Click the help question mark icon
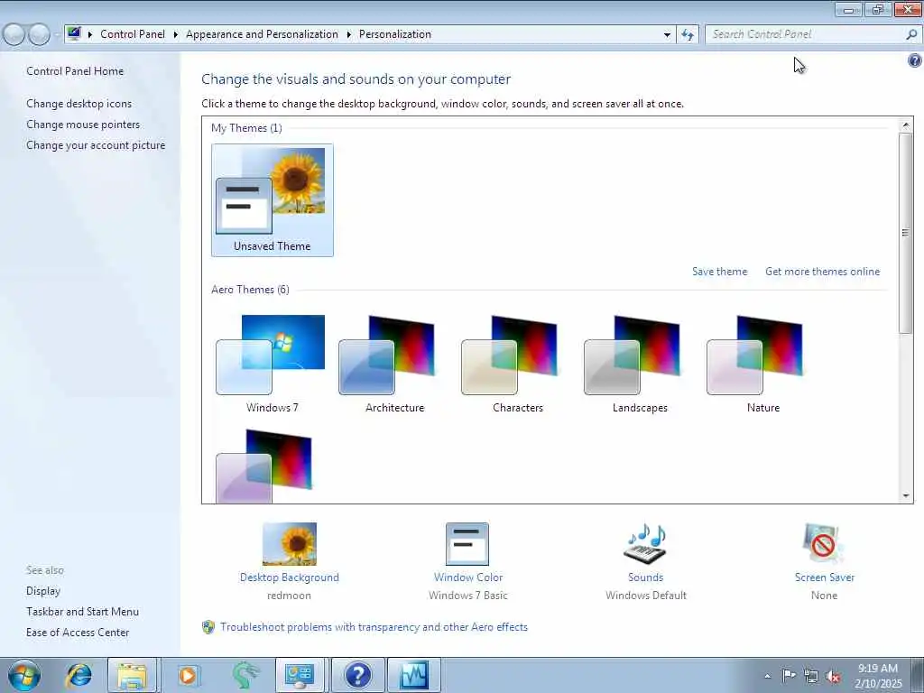The height and width of the screenshot is (693, 924). click(x=915, y=60)
